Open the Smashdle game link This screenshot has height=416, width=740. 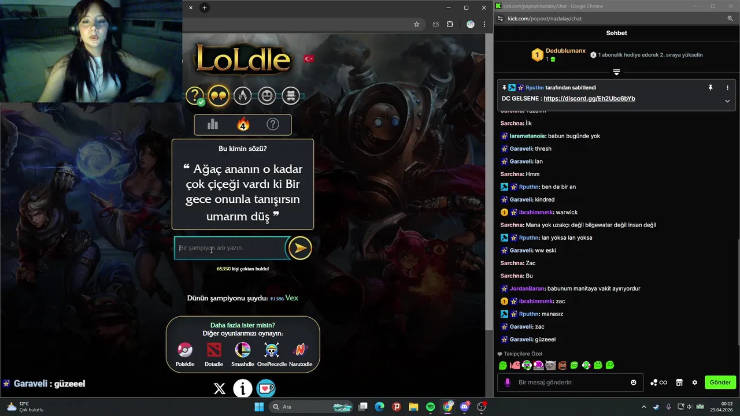point(243,354)
